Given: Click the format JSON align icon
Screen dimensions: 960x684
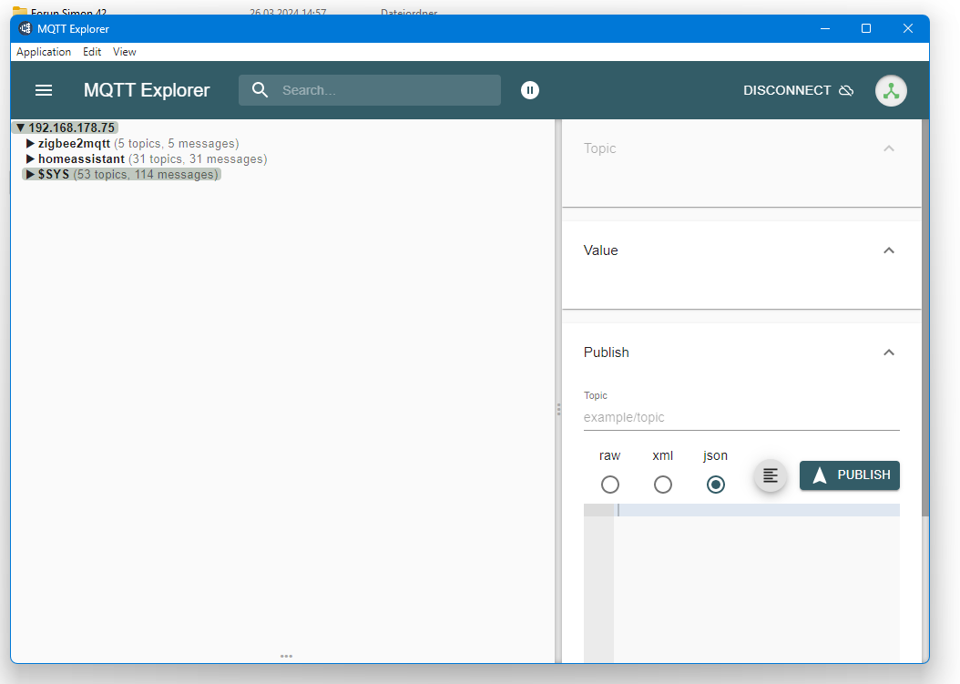Looking at the screenshot, I should (x=771, y=475).
